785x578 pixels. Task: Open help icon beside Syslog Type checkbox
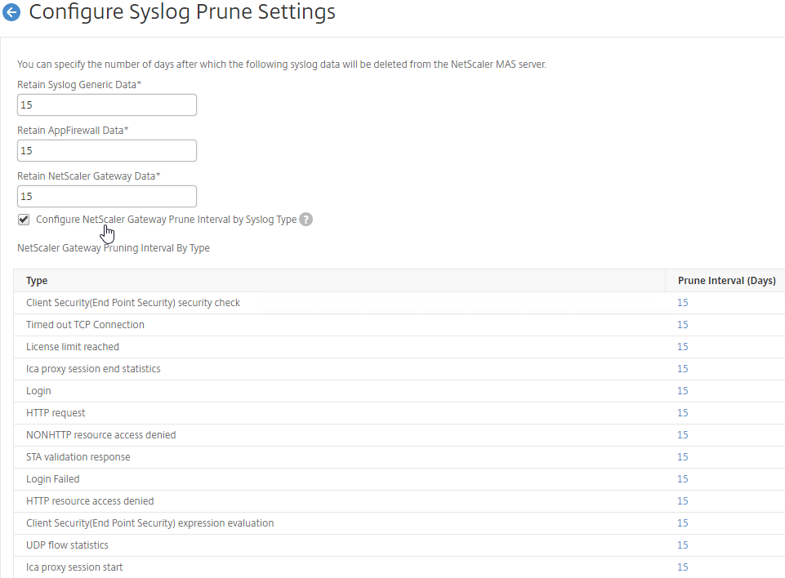tap(306, 219)
